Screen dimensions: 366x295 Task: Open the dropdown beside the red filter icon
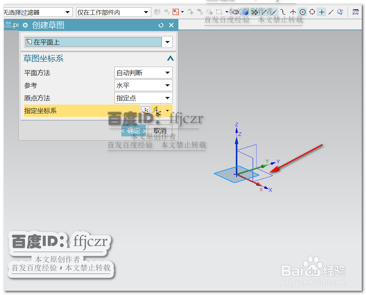point(183,11)
